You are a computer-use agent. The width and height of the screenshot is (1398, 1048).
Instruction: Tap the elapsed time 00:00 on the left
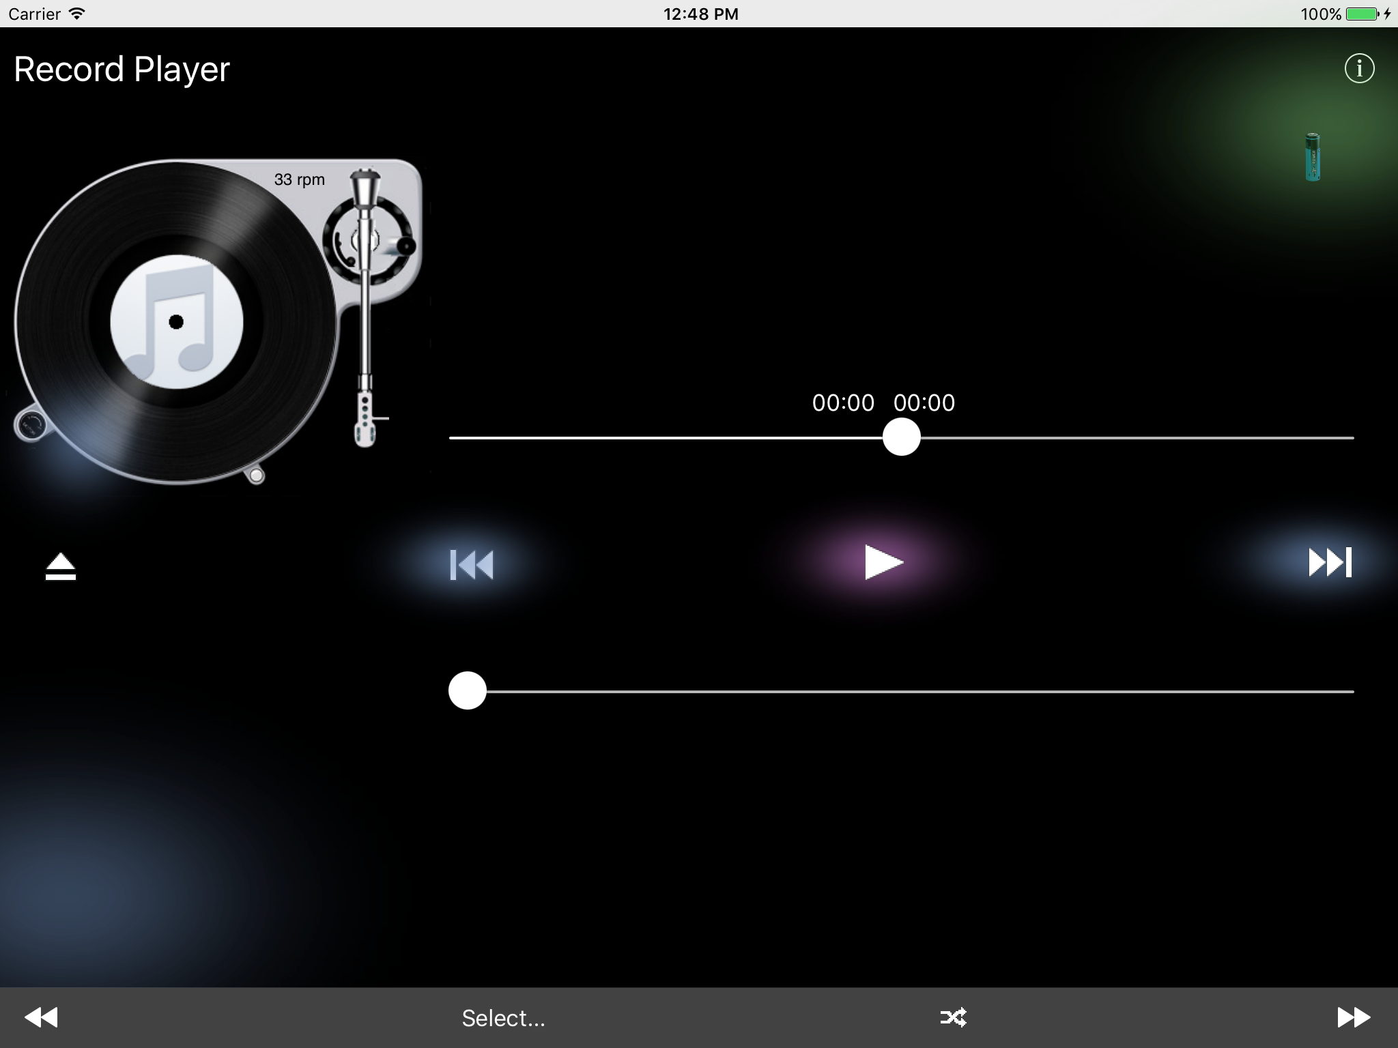pyautogui.click(x=843, y=403)
